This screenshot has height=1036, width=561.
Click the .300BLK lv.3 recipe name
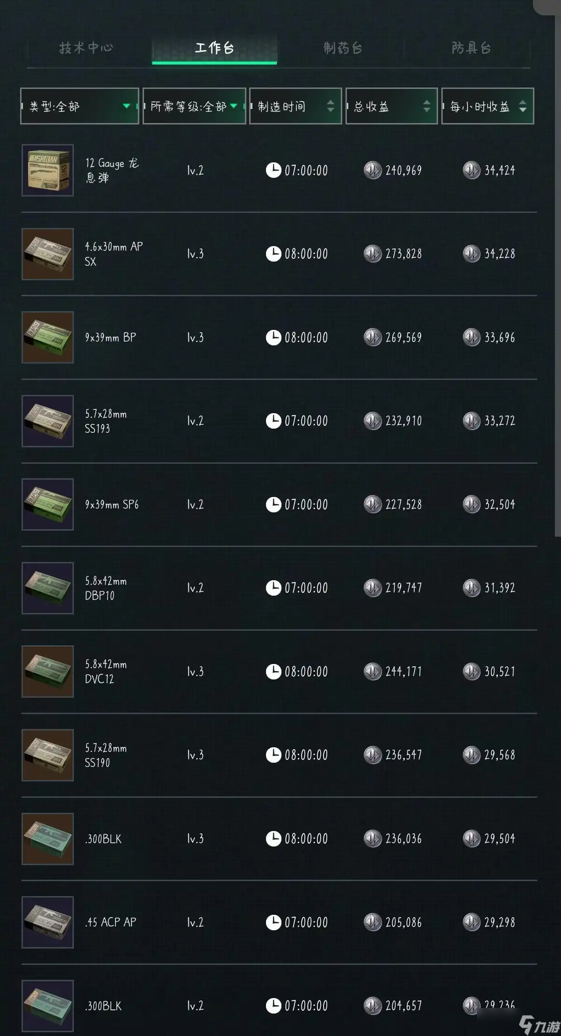[x=103, y=839]
